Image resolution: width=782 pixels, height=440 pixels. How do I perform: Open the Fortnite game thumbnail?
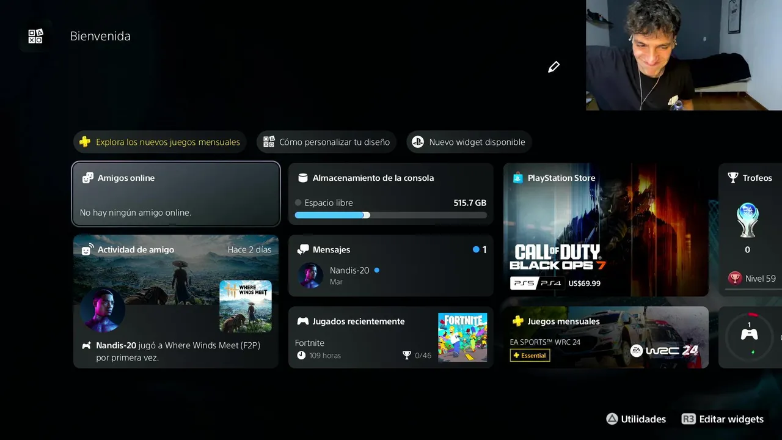pos(462,337)
